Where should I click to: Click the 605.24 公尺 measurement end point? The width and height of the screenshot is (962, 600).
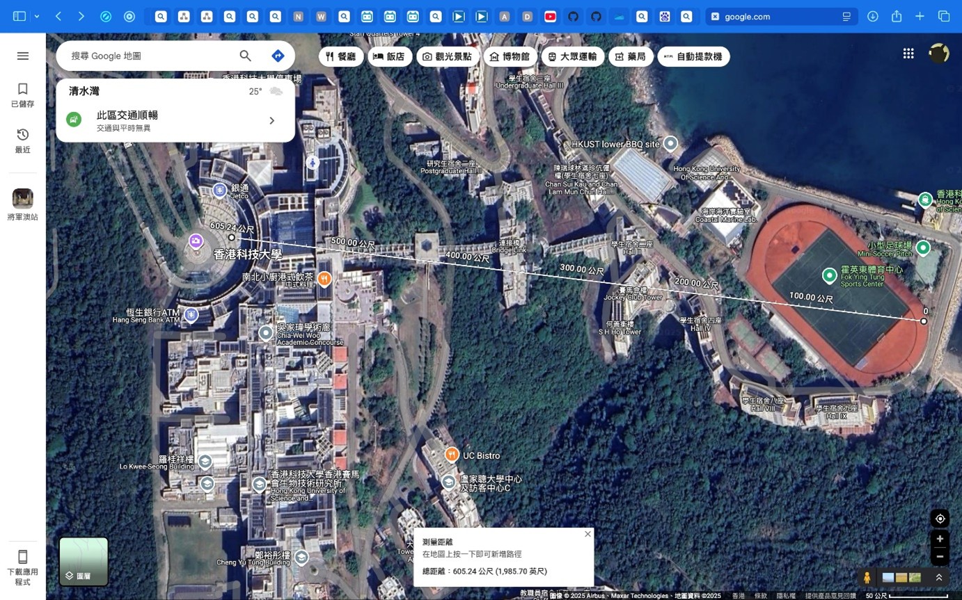click(232, 238)
